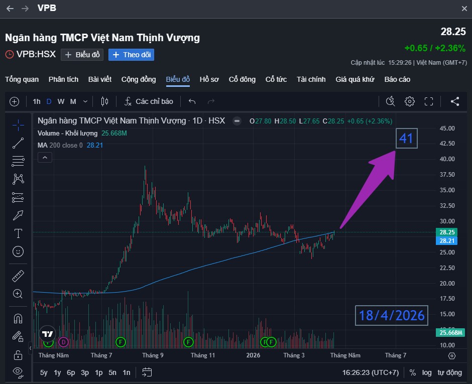This screenshot has width=472, height=384.
Task: Open the Giá quá khứ tab
Action: point(355,79)
